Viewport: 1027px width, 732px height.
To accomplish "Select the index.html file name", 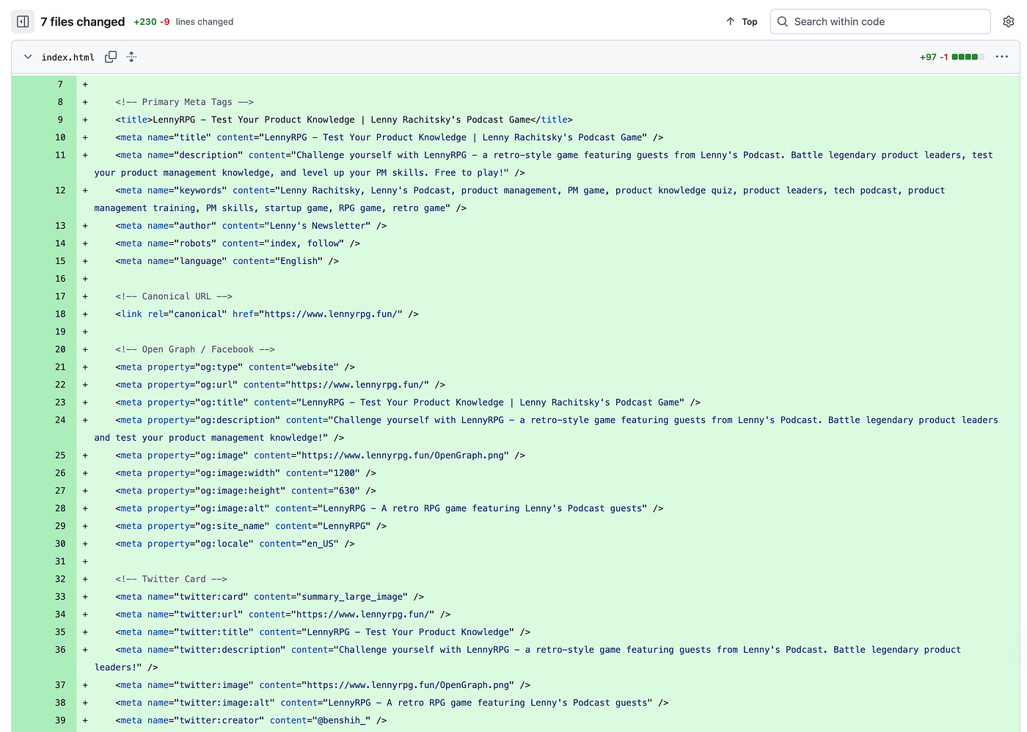I will click(x=68, y=56).
